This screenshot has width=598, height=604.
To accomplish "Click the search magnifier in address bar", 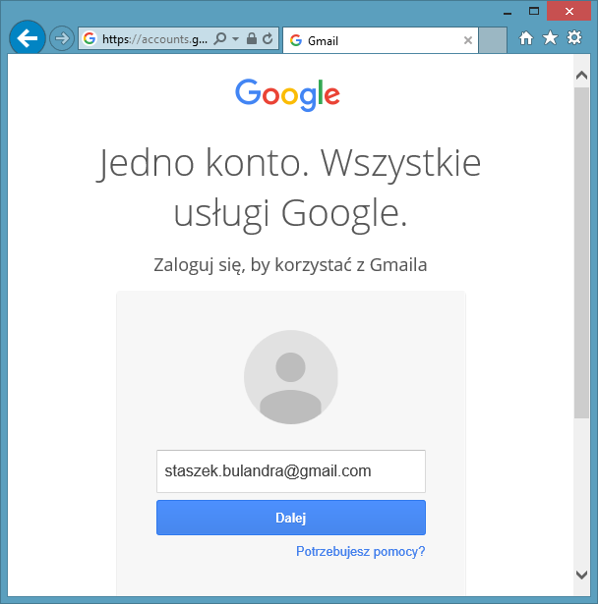I will [220, 38].
